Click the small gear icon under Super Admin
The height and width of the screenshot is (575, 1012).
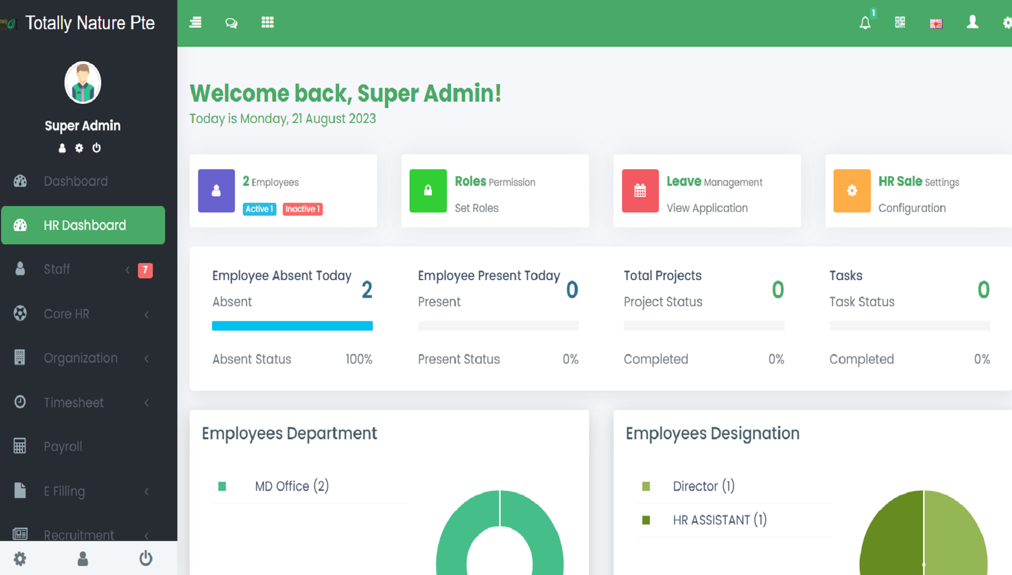[x=79, y=148]
